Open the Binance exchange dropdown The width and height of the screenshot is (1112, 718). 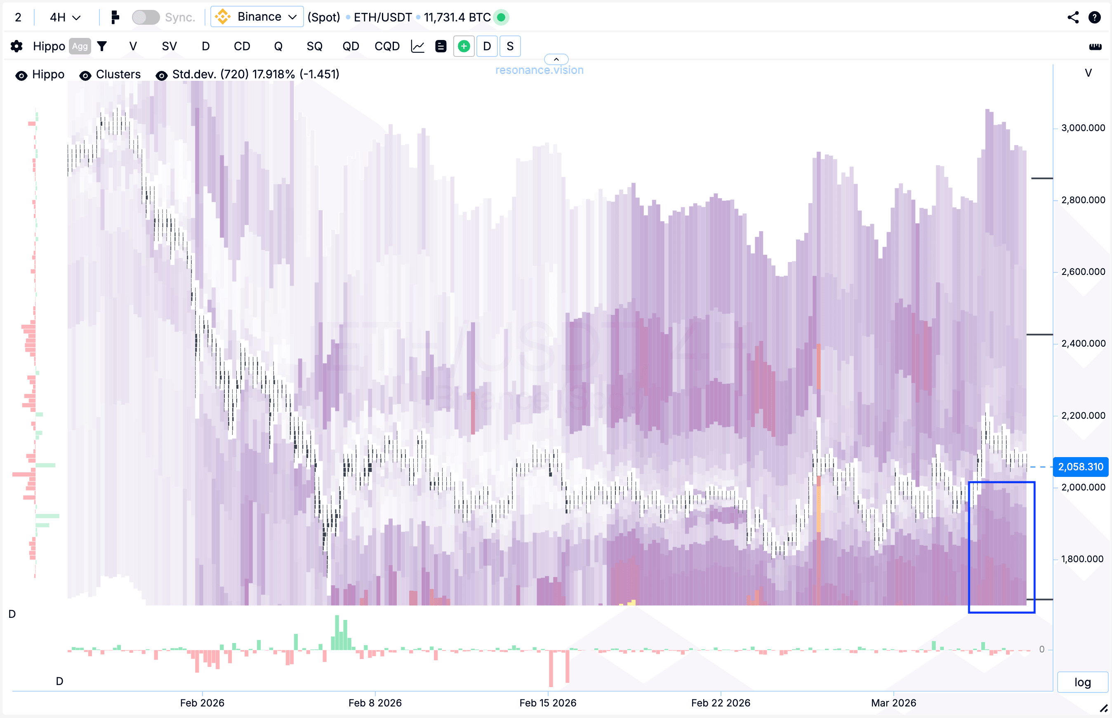coord(257,17)
